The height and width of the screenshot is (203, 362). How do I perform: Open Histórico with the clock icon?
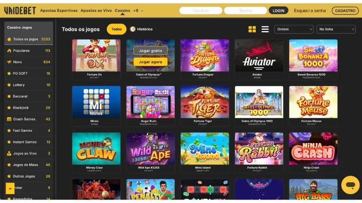[x=141, y=29]
